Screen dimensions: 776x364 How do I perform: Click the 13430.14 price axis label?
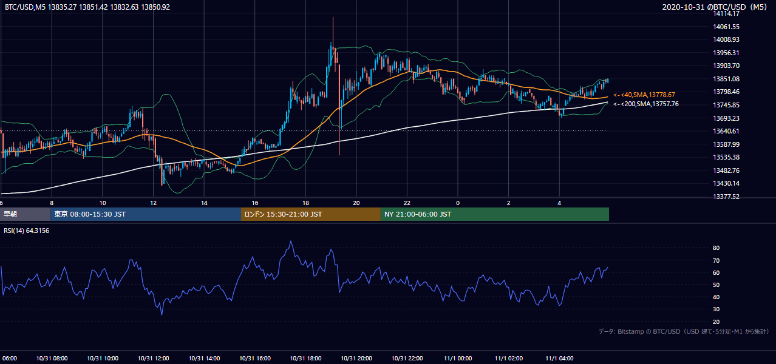pos(727,183)
